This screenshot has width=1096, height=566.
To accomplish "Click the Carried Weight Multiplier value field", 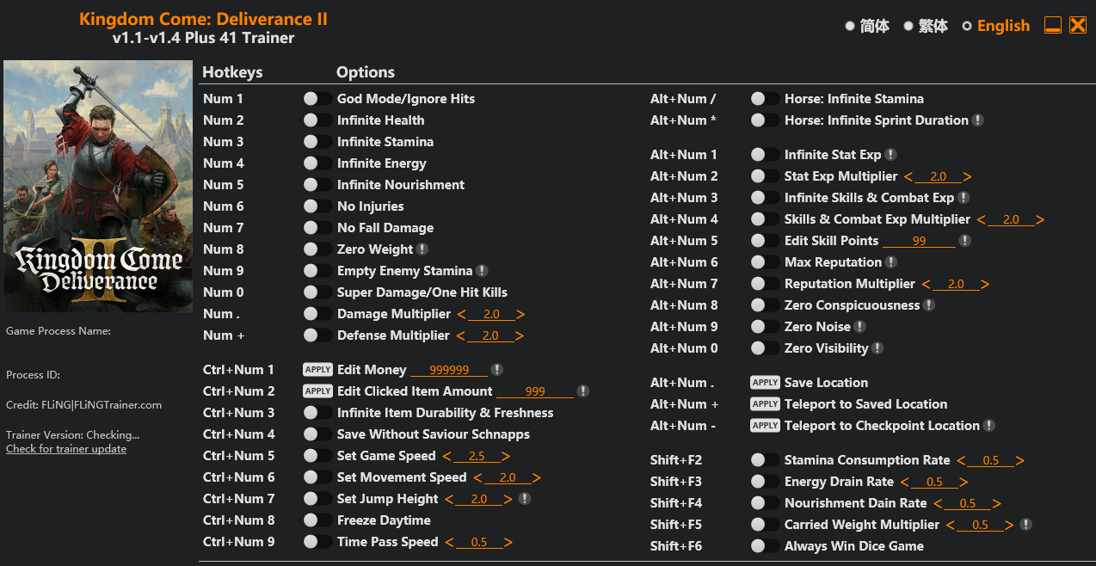I will [x=980, y=525].
